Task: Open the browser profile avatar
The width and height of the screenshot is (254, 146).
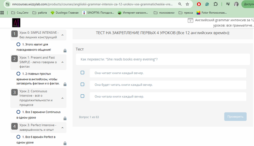Action: pos(236,4)
